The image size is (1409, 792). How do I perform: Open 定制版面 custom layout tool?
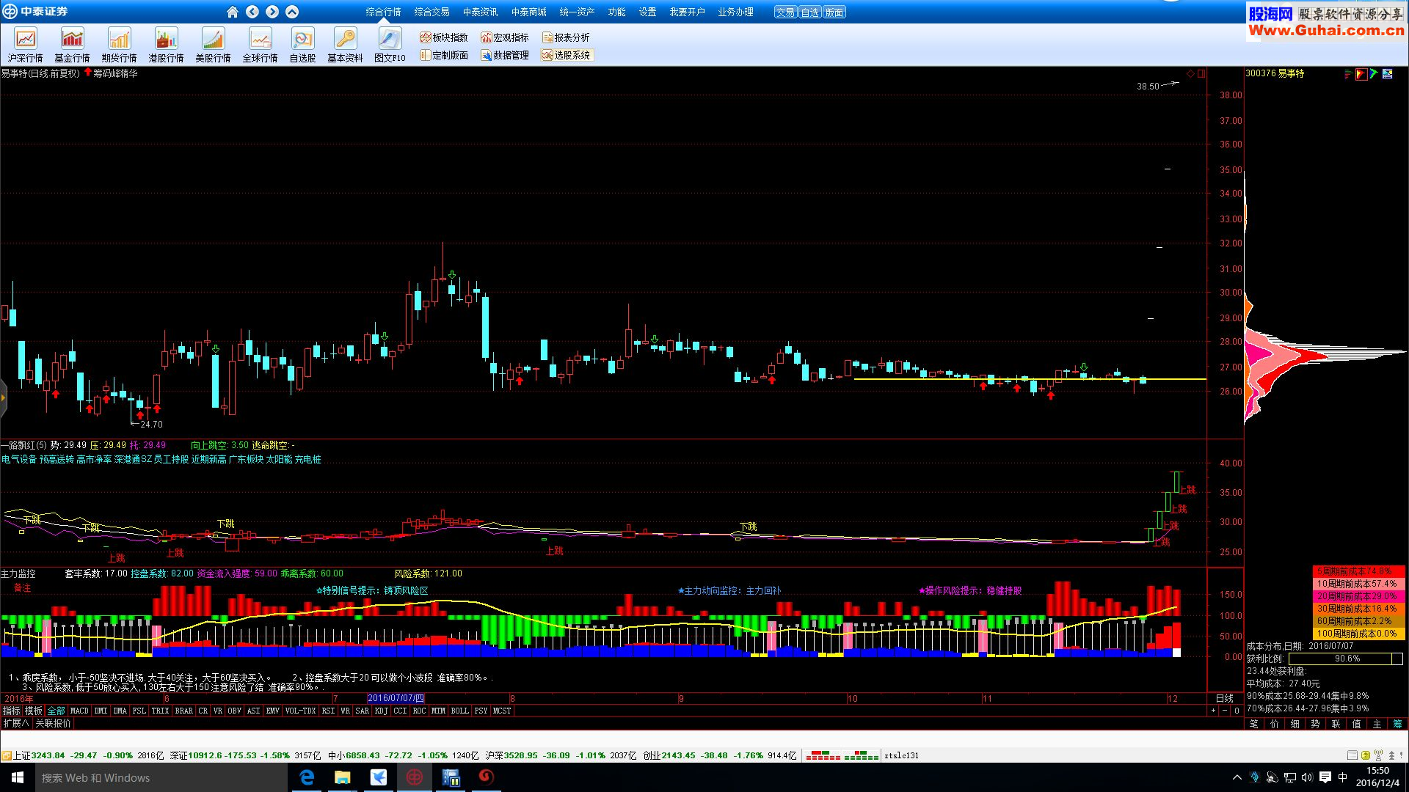[x=444, y=55]
